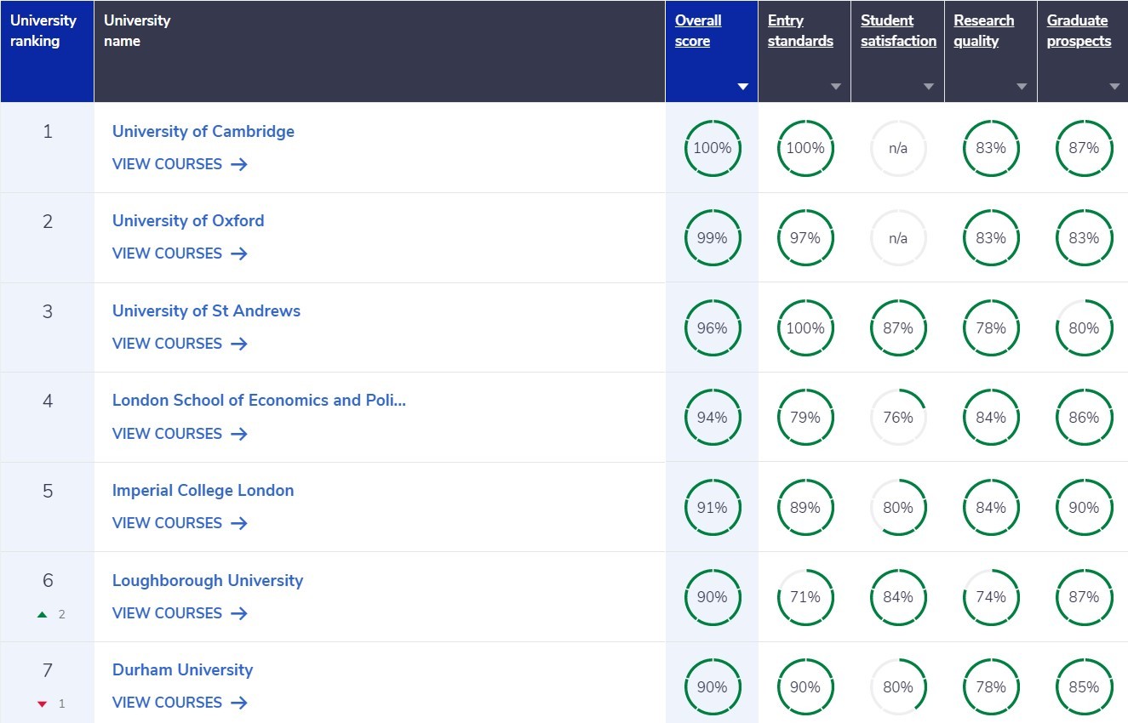Click Cambridge 100% overall score circle
Image resolution: width=1128 pixels, height=723 pixels.
click(x=713, y=148)
